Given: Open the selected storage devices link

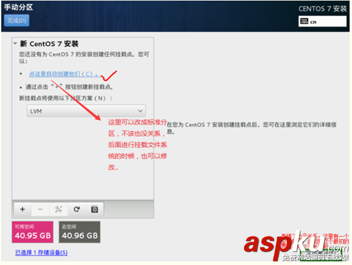Looking at the screenshot, I should 41,252.
